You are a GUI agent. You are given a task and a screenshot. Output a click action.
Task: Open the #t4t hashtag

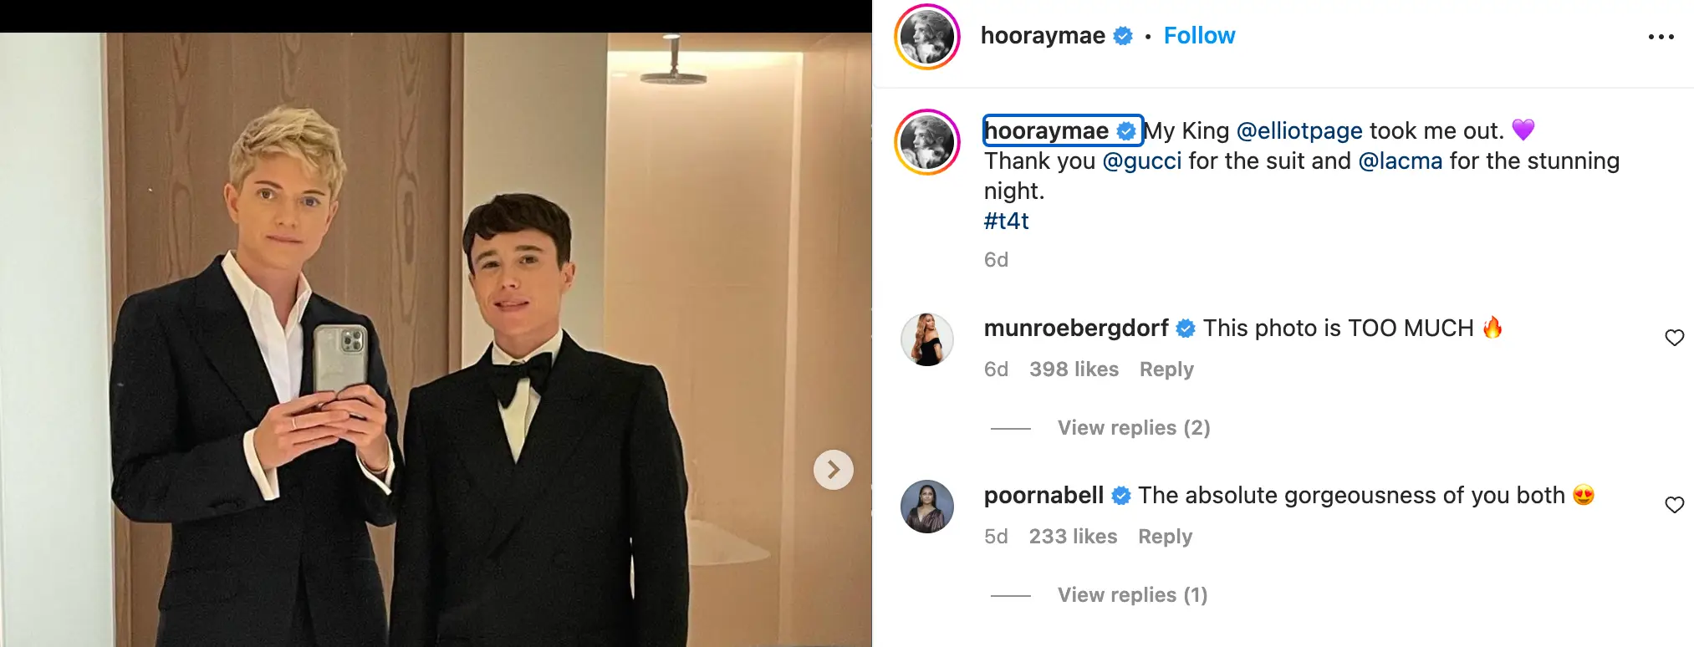coord(1006,222)
